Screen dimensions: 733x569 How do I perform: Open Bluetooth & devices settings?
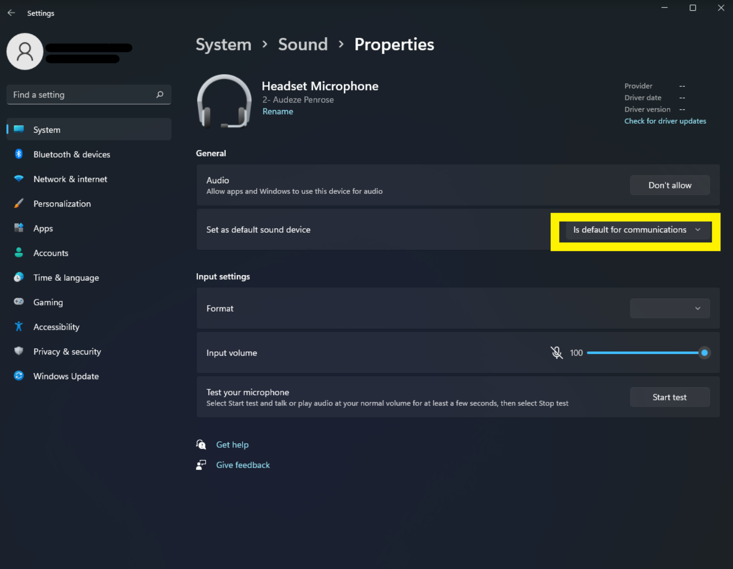point(89,154)
